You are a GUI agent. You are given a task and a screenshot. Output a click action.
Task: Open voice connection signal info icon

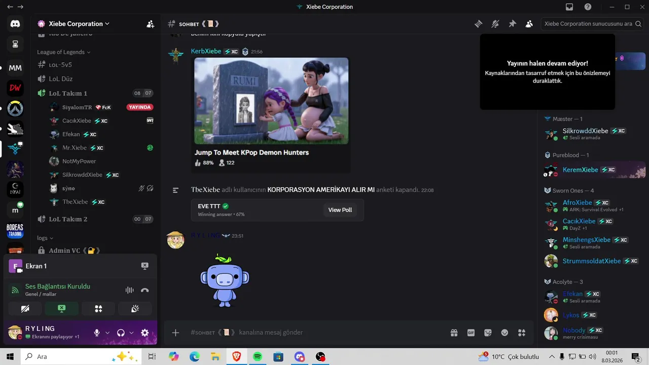click(15, 290)
